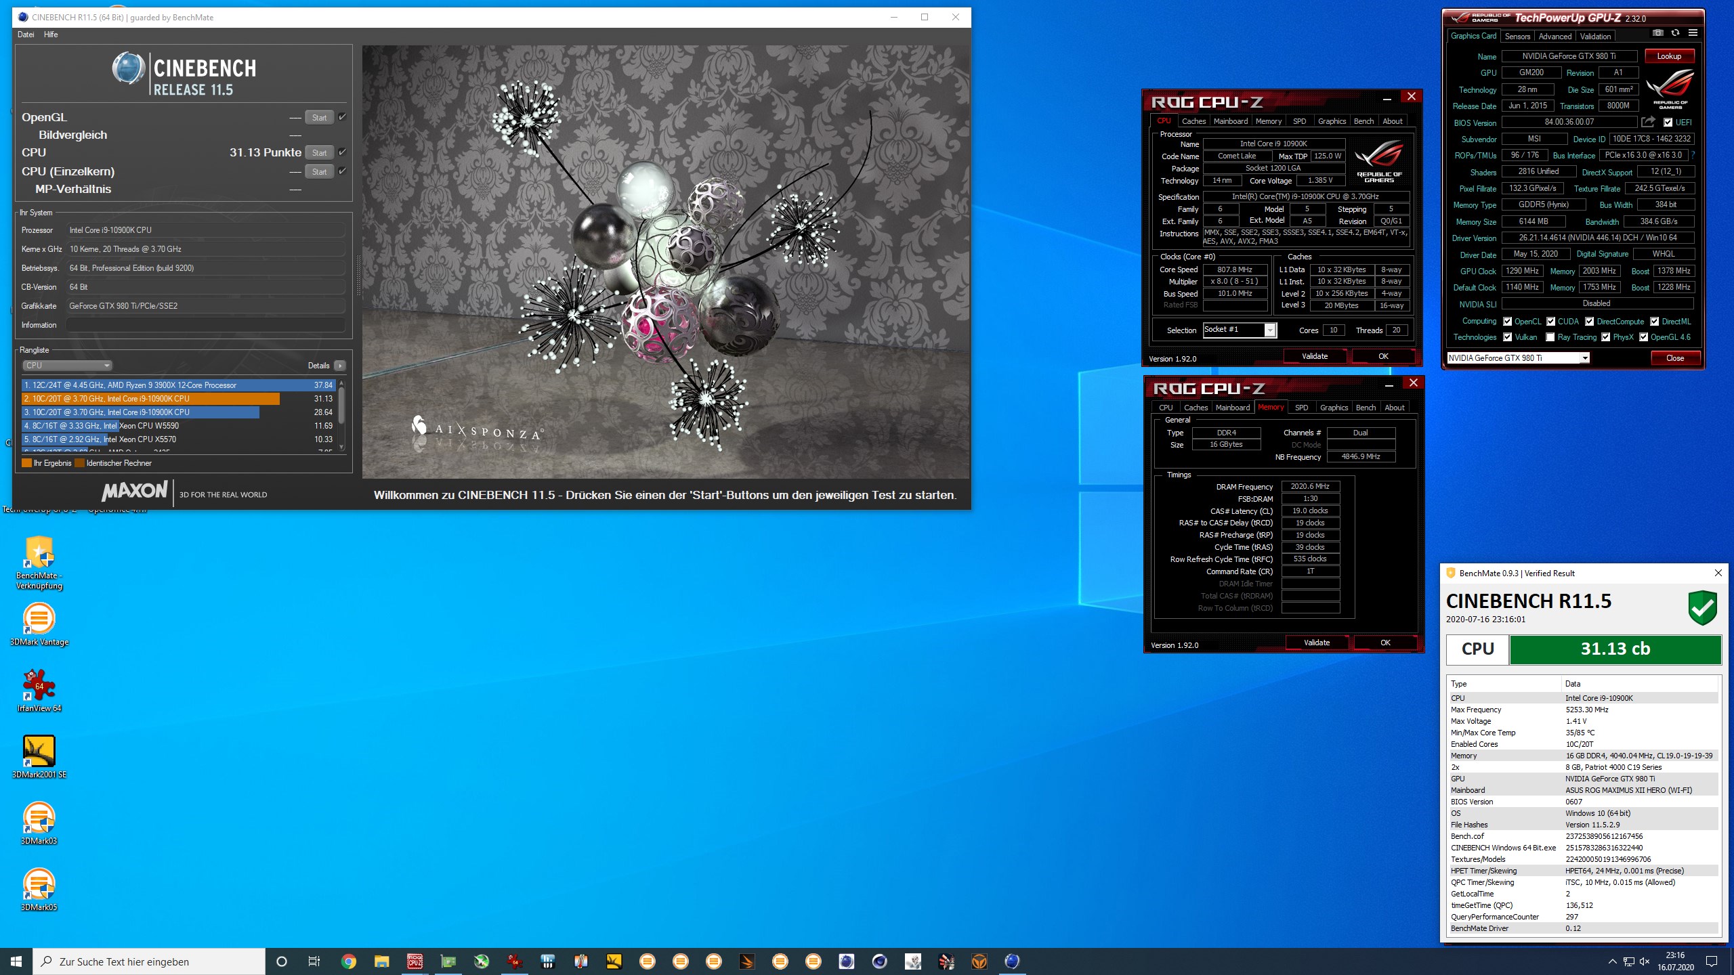Open Mainboard tab in upper CPU-Z window
The width and height of the screenshot is (1734, 975).
(x=1230, y=121)
